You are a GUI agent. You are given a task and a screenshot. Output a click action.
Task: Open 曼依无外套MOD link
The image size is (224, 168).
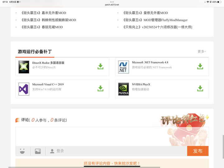pos(145,13)
